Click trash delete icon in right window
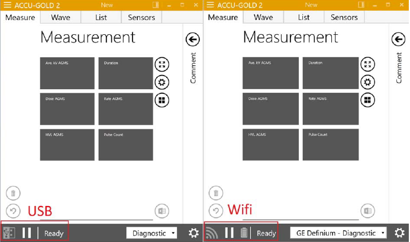Viewport: 410px width, 242px height. point(216,193)
